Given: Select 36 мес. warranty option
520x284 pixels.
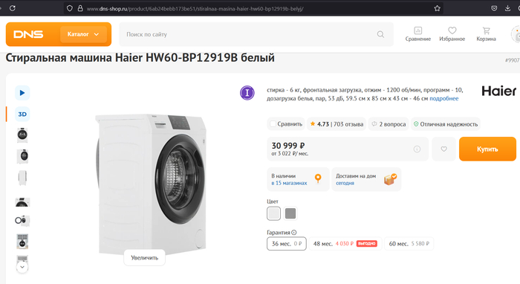Looking at the screenshot, I should 287,244.
